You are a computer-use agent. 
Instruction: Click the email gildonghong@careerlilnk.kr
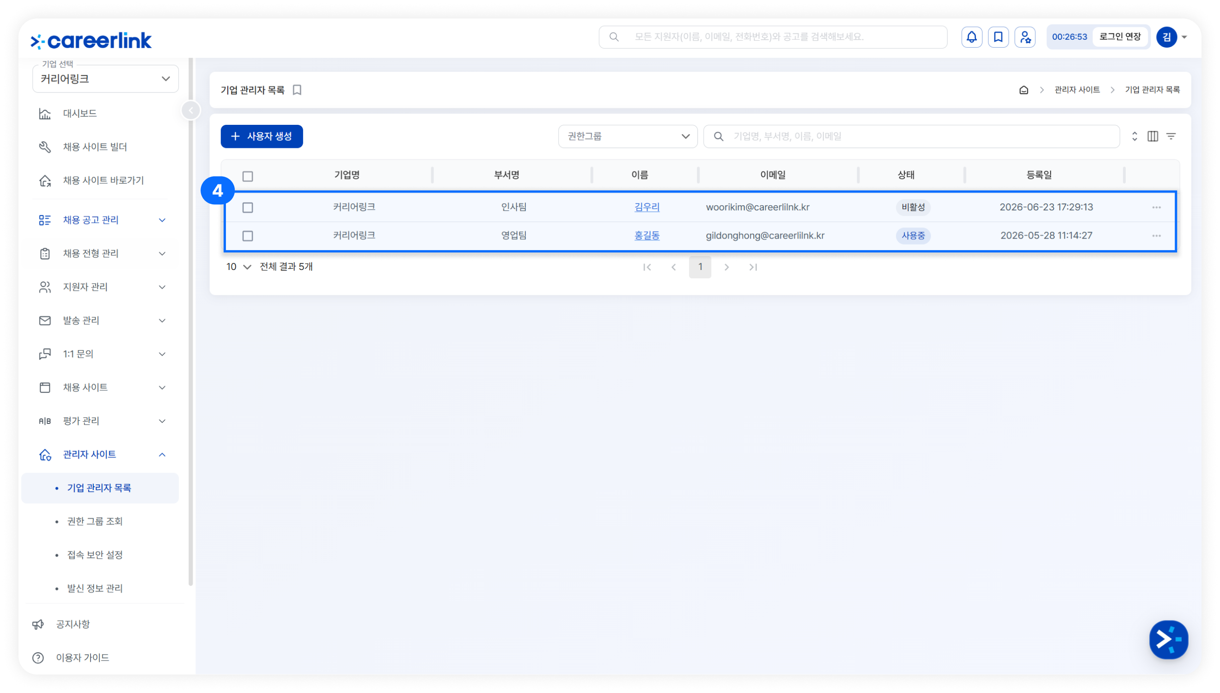tap(765, 236)
